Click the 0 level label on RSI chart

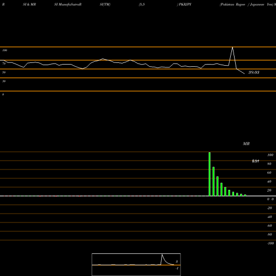3,94
